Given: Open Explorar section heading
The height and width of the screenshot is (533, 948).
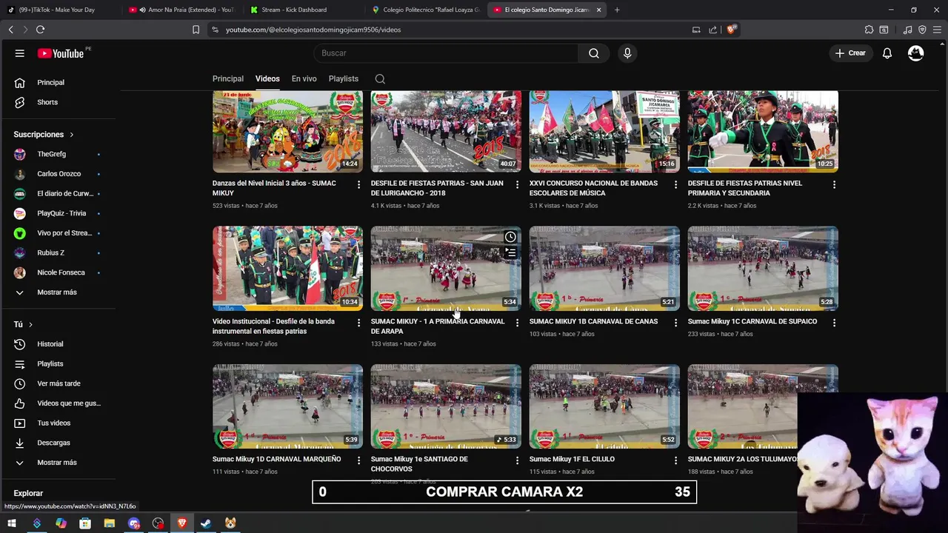Looking at the screenshot, I should coord(28,493).
